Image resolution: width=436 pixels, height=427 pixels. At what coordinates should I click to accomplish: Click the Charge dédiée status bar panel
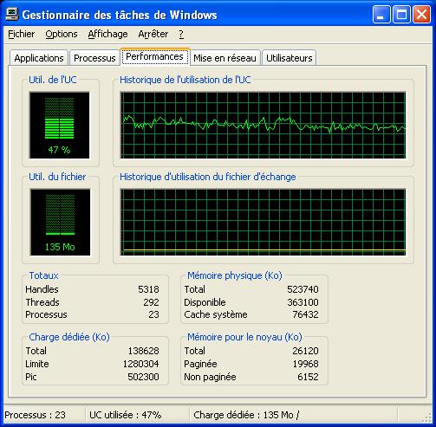293,415
